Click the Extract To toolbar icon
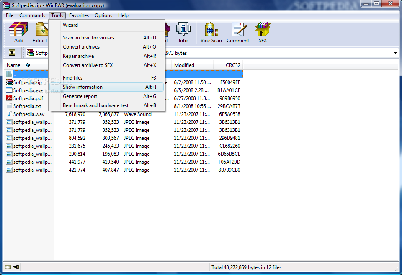This screenshot has width=402, height=275. tap(41, 32)
